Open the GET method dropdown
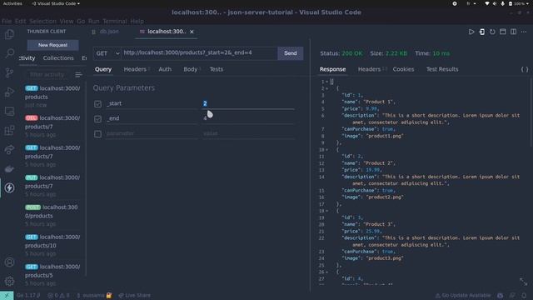 coord(107,53)
